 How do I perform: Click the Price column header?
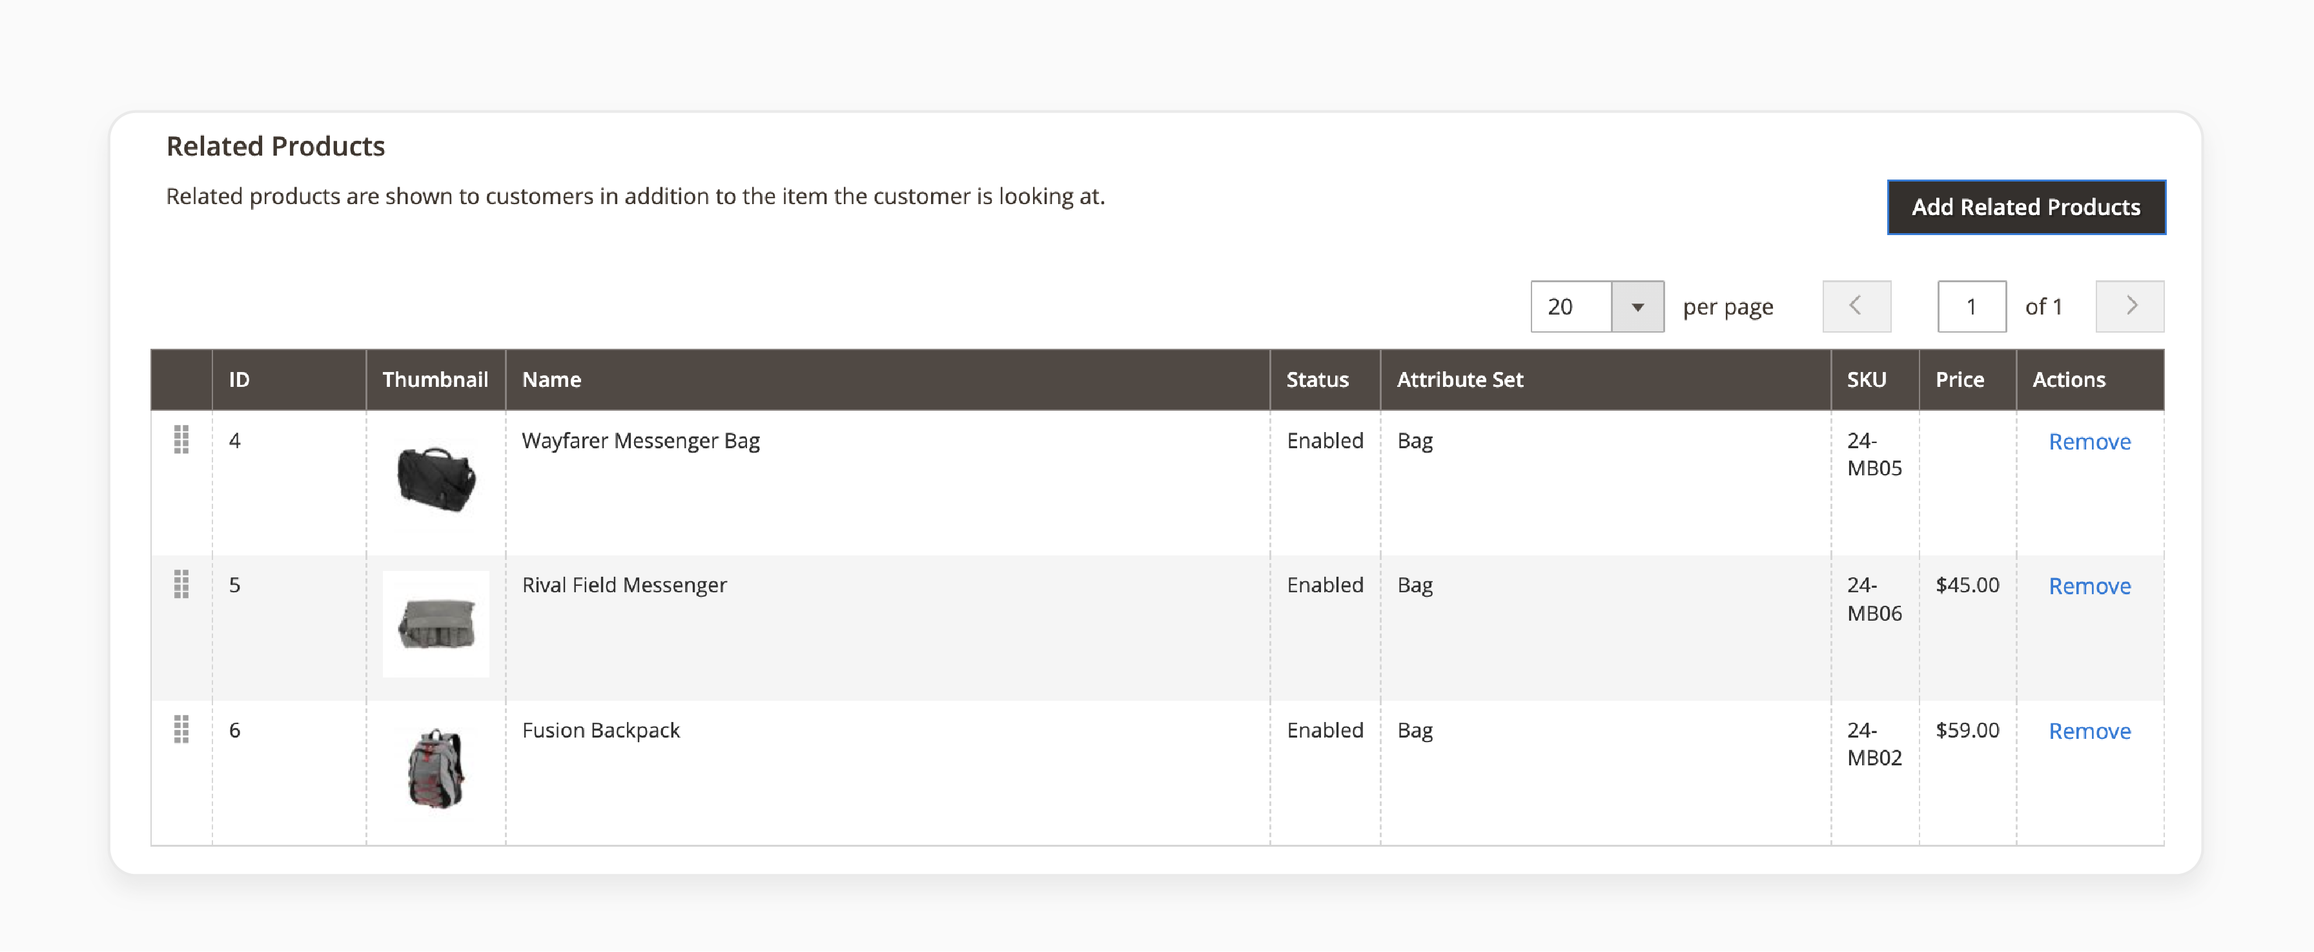pyautogui.click(x=1967, y=380)
